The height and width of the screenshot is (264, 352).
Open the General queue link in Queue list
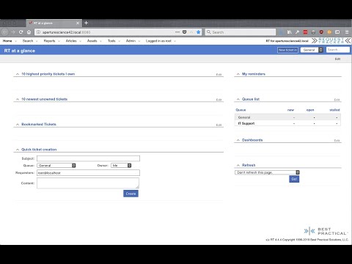tap(244, 117)
